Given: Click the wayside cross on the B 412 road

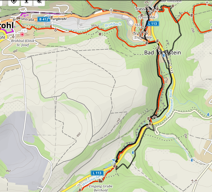Looking at the screenshot, I should click(111, 10).
